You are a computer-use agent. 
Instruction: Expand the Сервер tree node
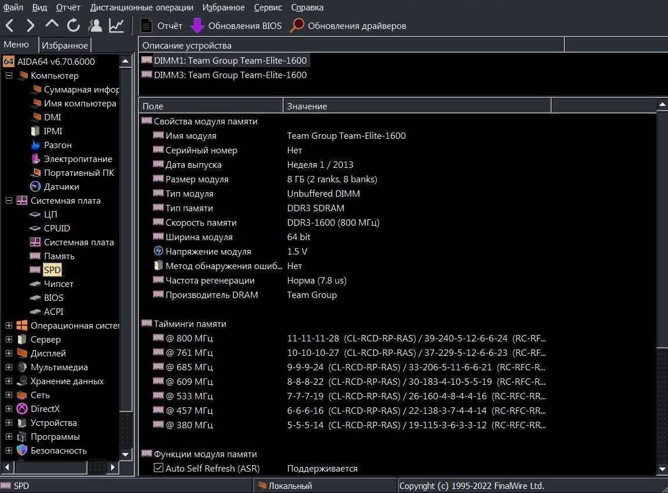pos(9,339)
